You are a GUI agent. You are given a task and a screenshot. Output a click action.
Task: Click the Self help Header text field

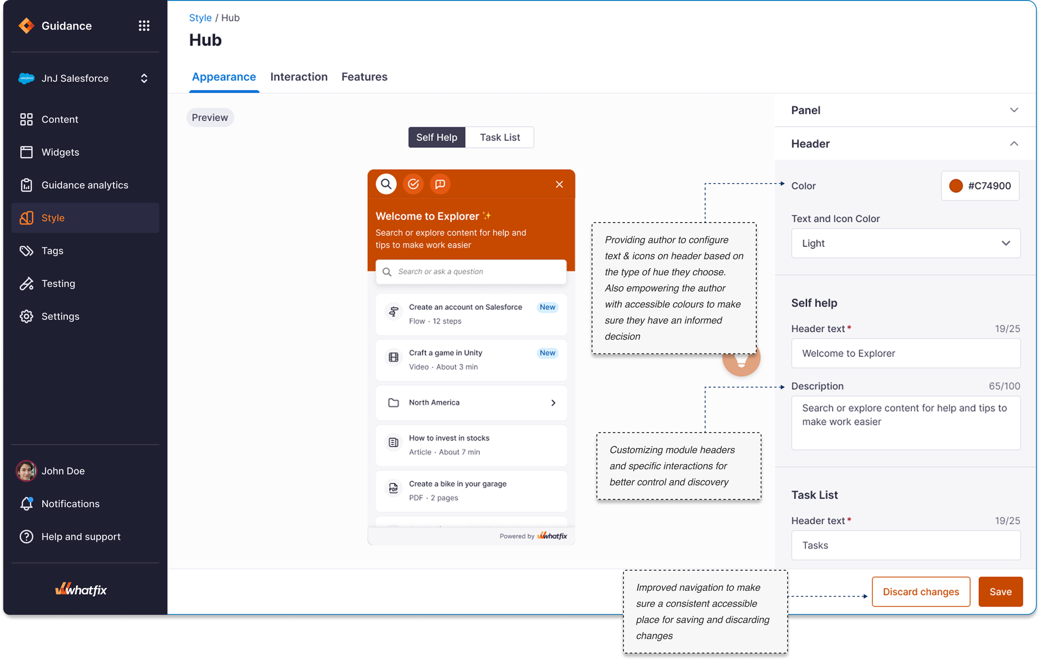click(906, 353)
